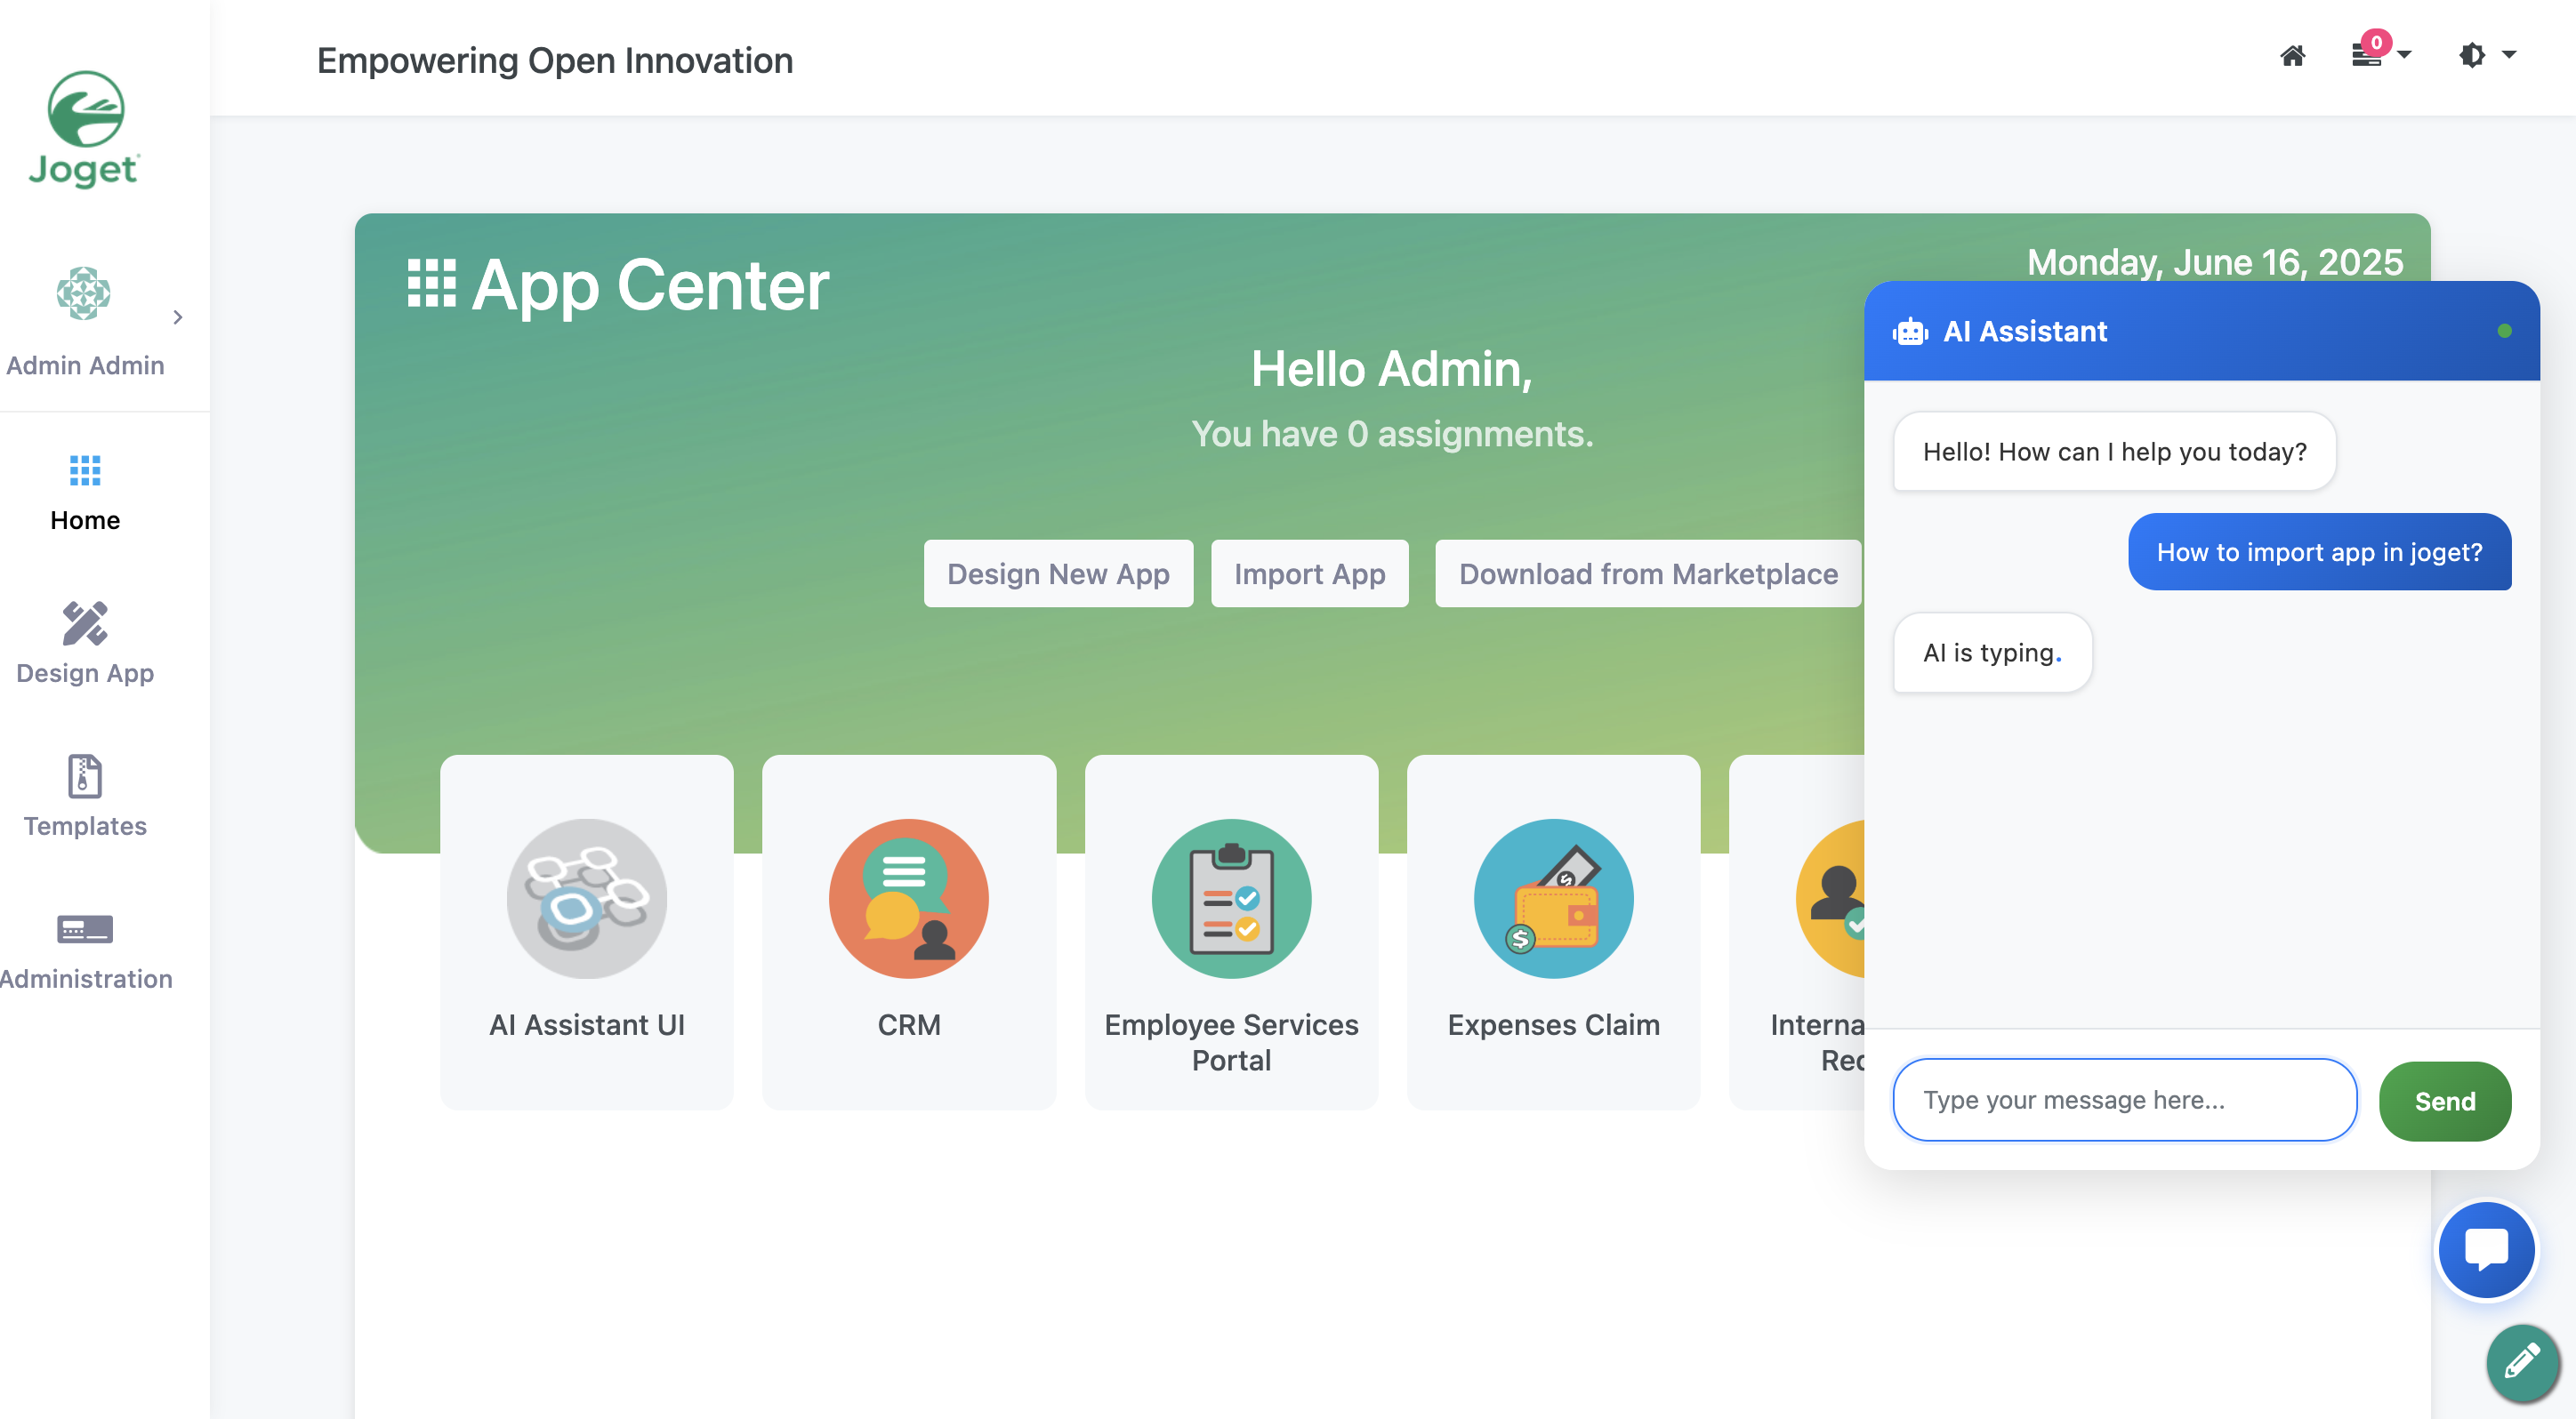This screenshot has height=1419, width=2576.
Task: Click the Import App button
Action: click(1308, 573)
